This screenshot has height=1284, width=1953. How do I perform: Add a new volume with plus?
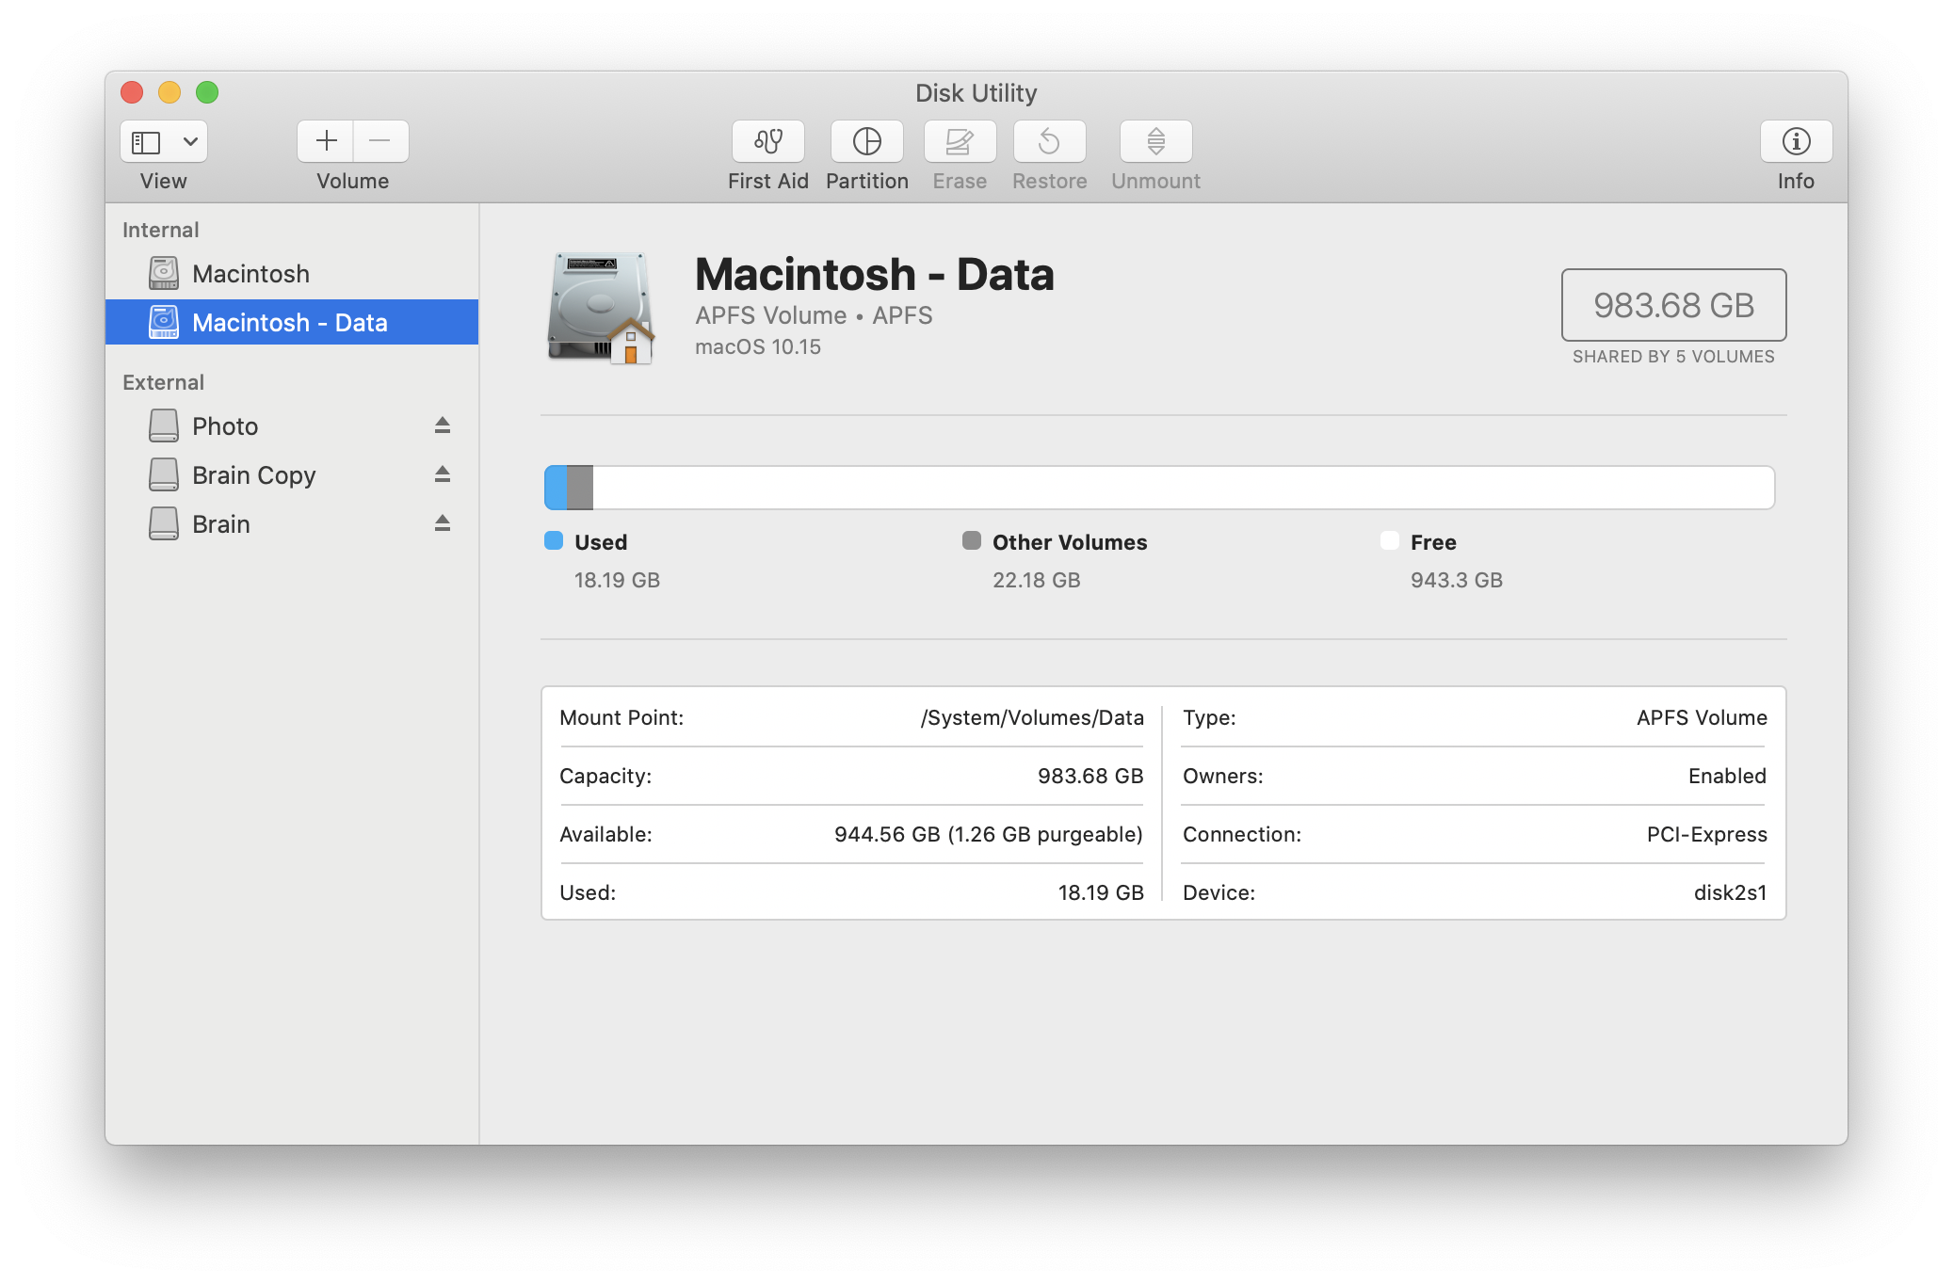click(x=326, y=141)
